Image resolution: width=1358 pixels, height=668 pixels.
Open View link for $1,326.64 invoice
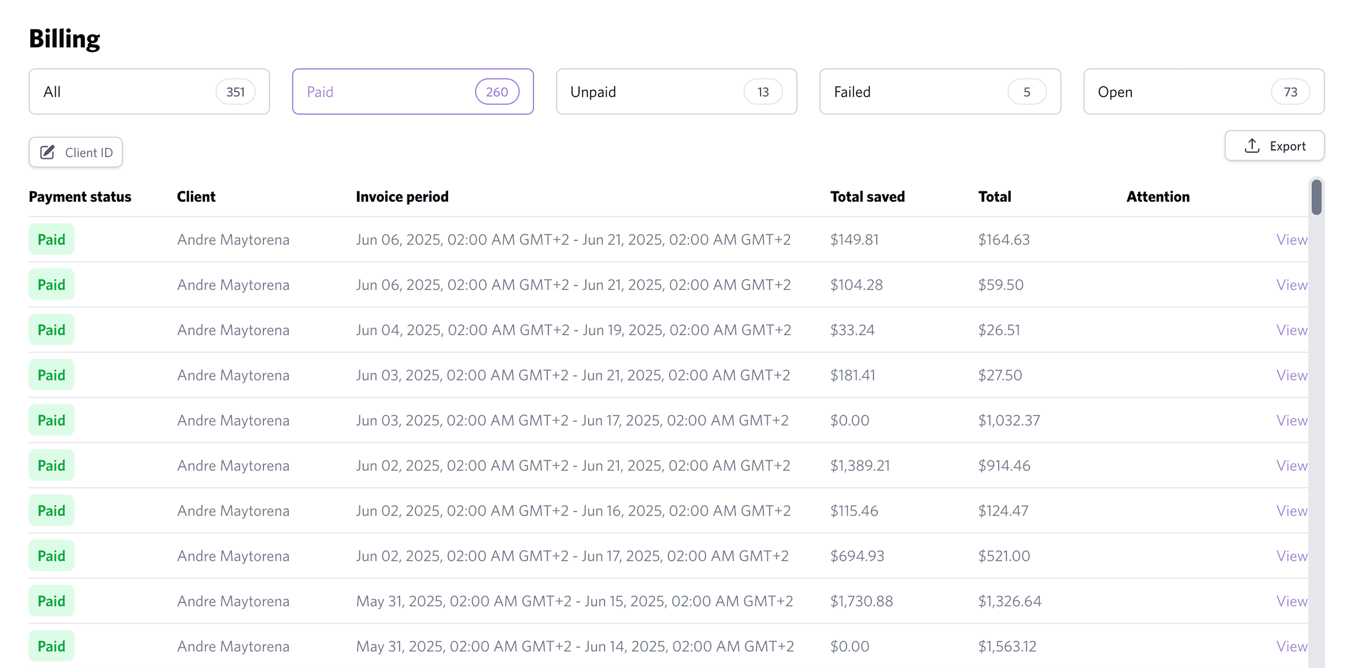(x=1291, y=601)
